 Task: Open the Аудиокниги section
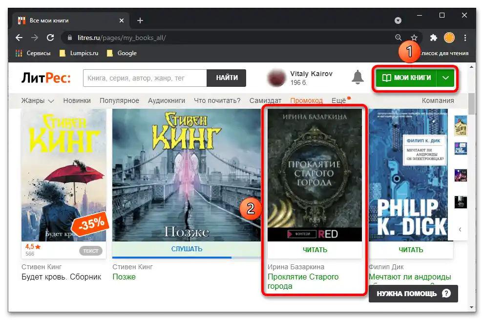(x=167, y=100)
